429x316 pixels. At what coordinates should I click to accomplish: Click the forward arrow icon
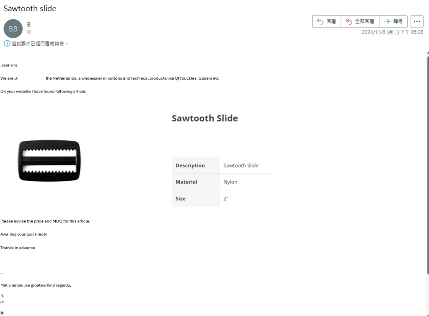click(387, 21)
